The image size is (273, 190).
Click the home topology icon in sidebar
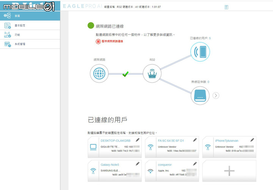tap(7, 16)
